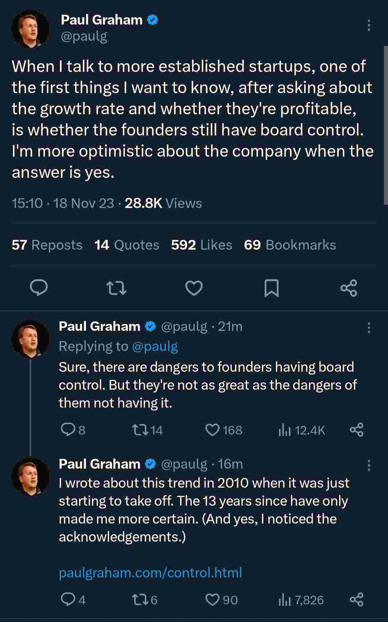View the 57 Reposts list
This screenshot has height=622, width=388.
(47, 245)
